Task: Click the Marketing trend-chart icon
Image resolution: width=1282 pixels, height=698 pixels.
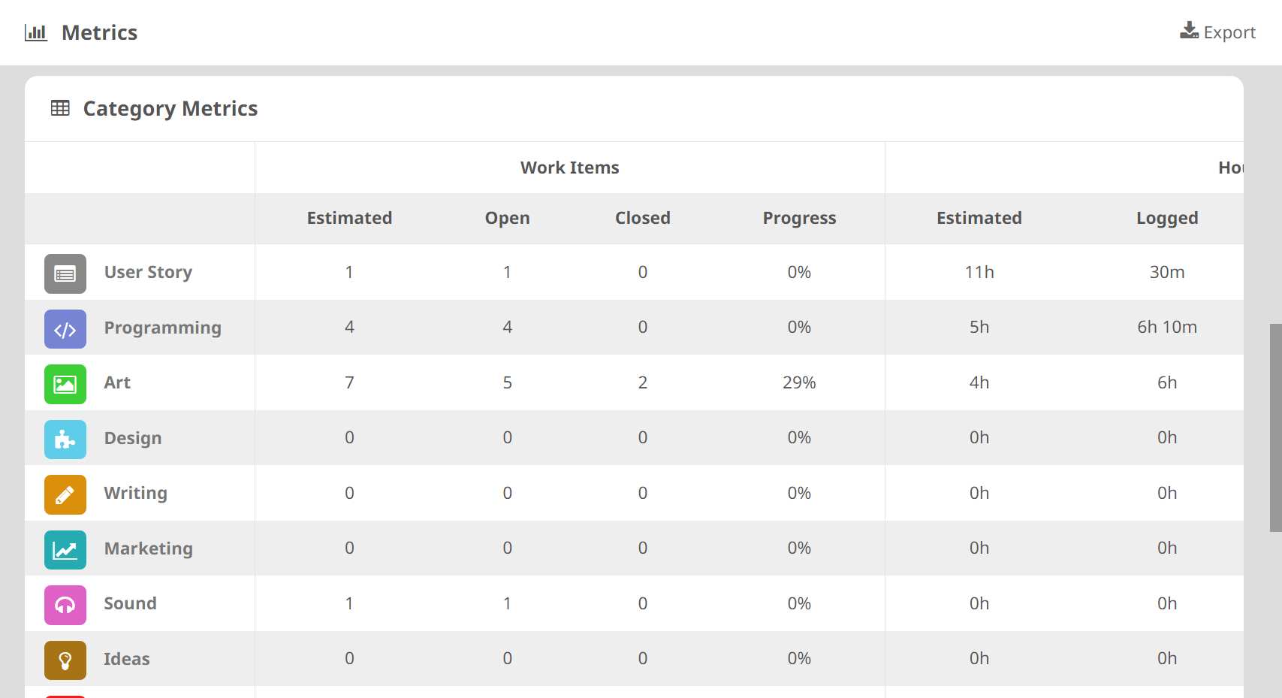Action: click(x=65, y=549)
